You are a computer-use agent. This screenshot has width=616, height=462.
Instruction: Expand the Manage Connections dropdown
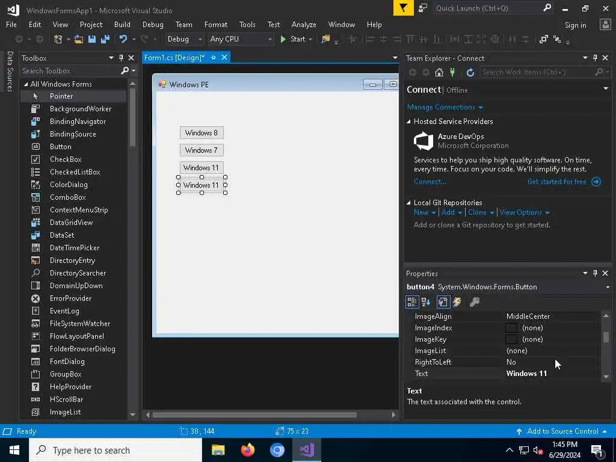pos(481,107)
